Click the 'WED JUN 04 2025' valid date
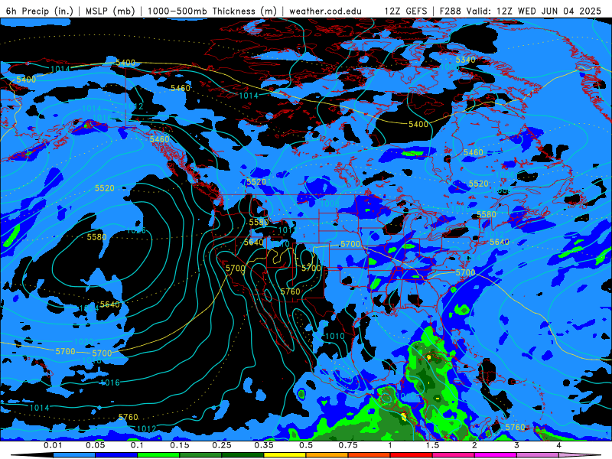This screenshot has width=612, height=459. [559, 11]
